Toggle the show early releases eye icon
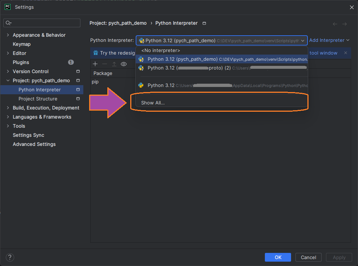Viewport: 358px width, 266px height. (x=124, y=64)
